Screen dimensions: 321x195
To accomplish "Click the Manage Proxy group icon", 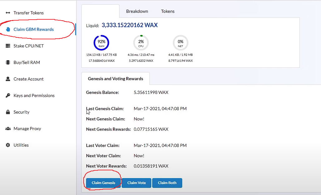I will click(8, 129).
